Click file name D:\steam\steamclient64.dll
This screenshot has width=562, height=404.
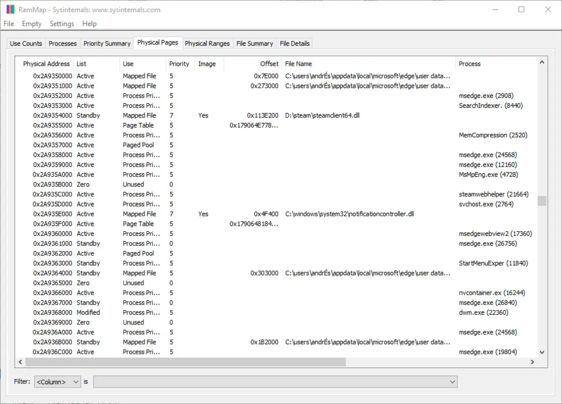(322, 116)
